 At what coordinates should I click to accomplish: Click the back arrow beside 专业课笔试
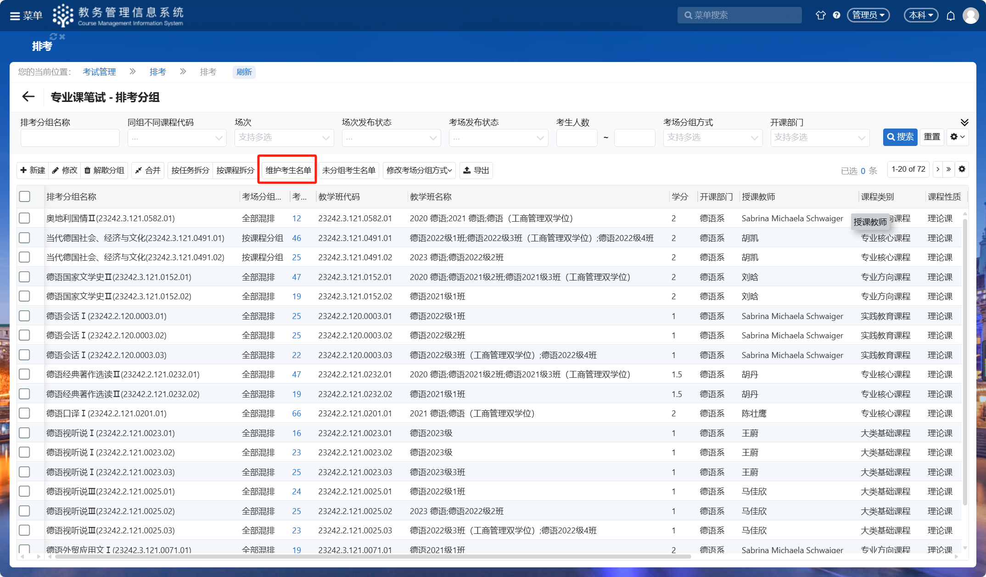click(28, 97)
